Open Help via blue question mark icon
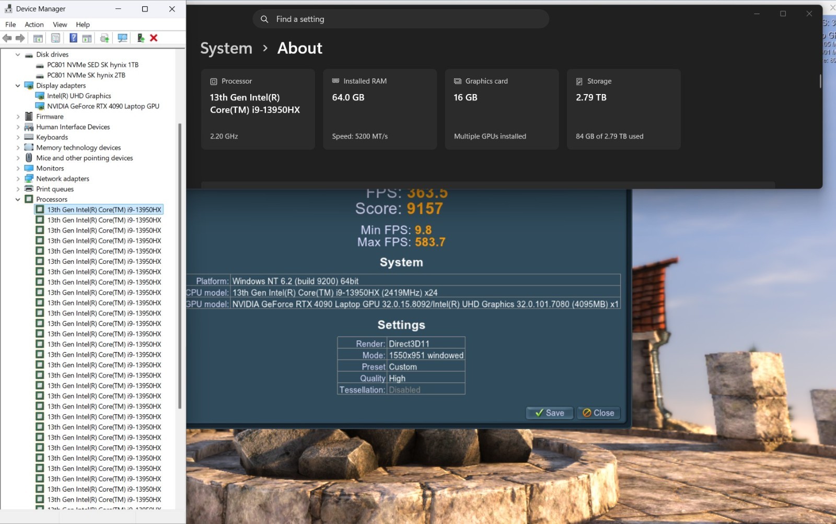This screenshot has height=524, width=836. click(73, 38)
